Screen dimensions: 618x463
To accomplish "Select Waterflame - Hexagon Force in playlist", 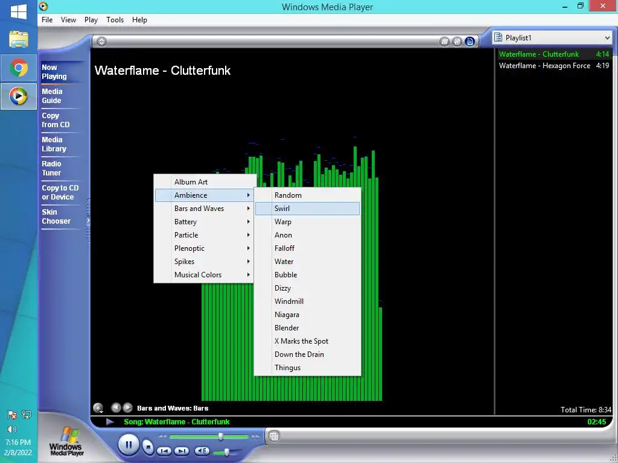I will point(554,66).
